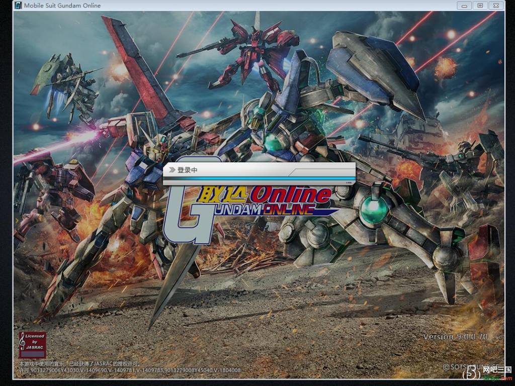Click the Gundam Online title bar app icon
515x386 pixels.
[18, 5]
